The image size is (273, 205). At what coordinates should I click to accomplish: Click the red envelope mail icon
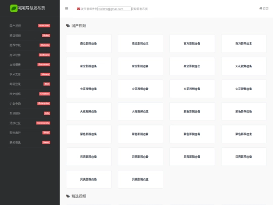(x=78, y=9)
